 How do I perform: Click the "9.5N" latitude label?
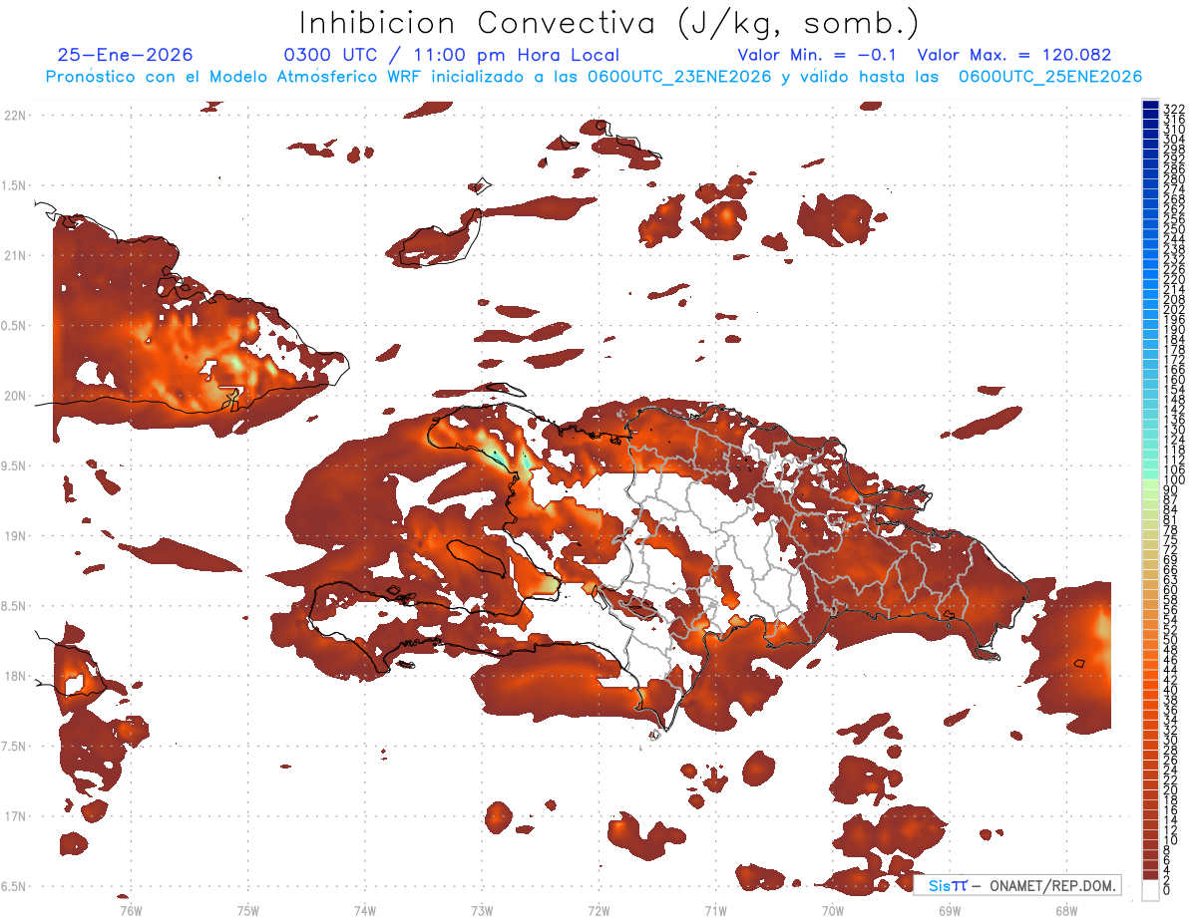(x=15, y=466)
